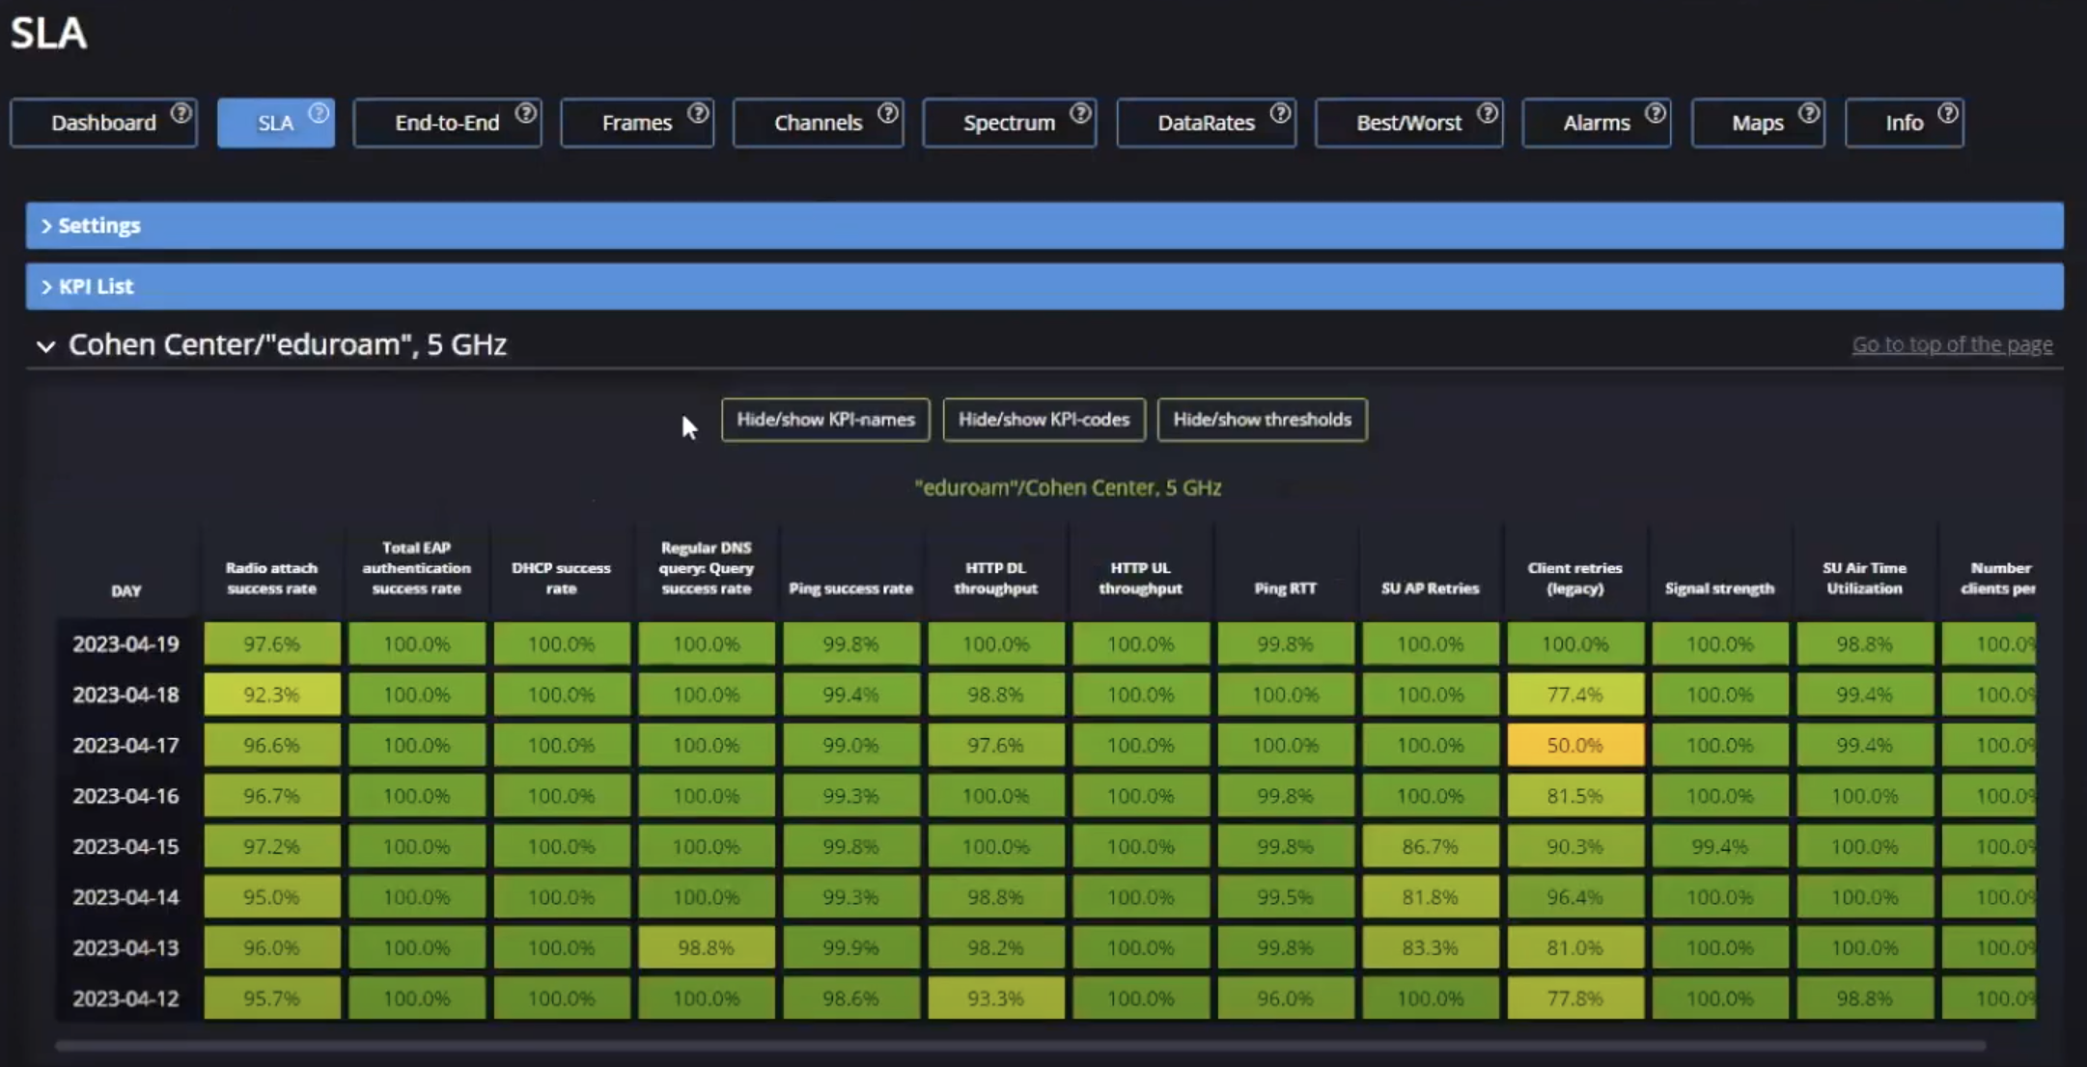Open help for Best/Worst
This screenshot has width=2087, height=1067.
[x=1487, y=113]
